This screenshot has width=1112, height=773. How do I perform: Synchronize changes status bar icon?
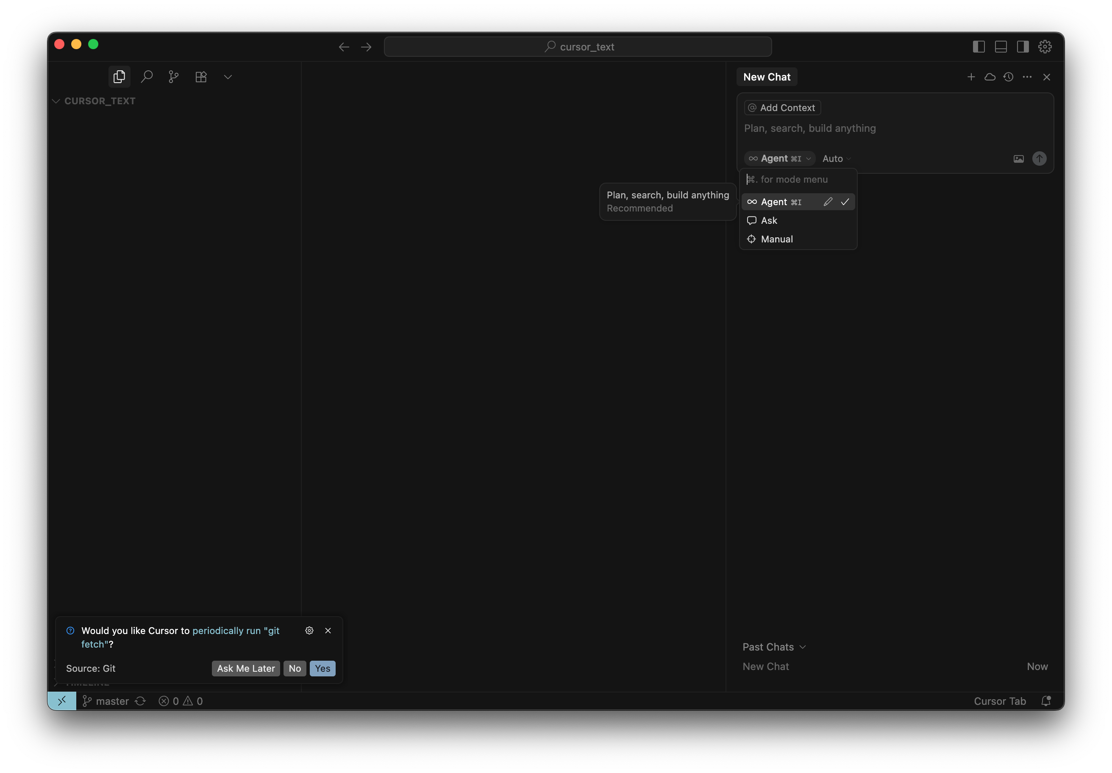[140, 701]
